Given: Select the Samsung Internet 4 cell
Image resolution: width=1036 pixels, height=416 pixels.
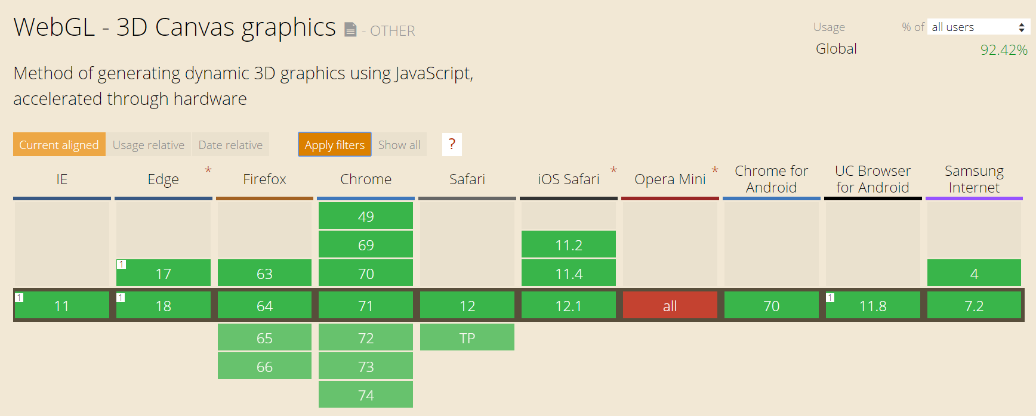Looking at the screenshot, I should pos(975,273).
